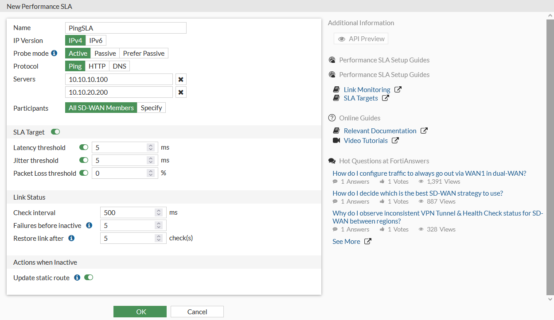Remove server 10.10.10.100 using its X icon

point(181,79)
